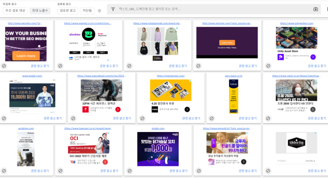Image resolution: width=328 pixels, height=178 pixels.
Task: Block the Kitchen flag ad
Action: (x=268, y=171)
